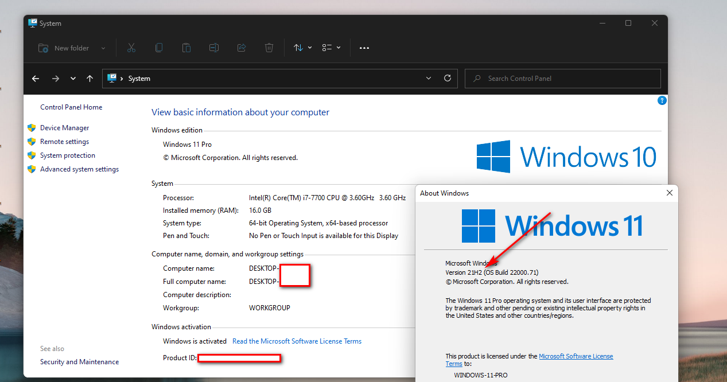This screenshot has width=727, height=382.
Task: Open System protection link
Action: 68,155
